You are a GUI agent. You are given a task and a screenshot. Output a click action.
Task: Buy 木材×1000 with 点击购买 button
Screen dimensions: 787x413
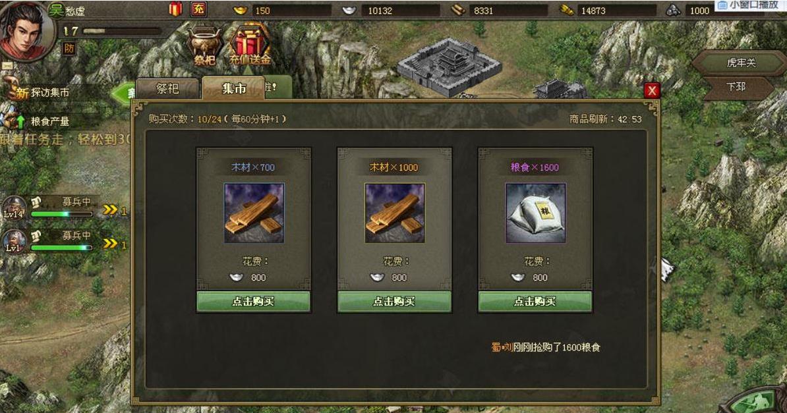pos(395,302)
